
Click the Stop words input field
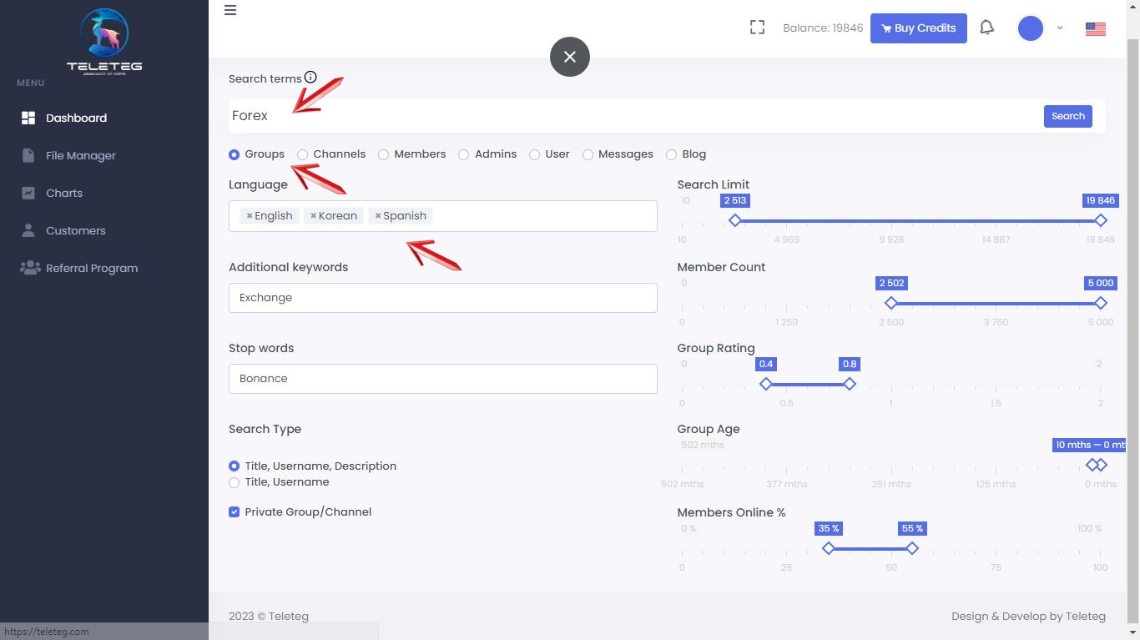pos(442,379)
